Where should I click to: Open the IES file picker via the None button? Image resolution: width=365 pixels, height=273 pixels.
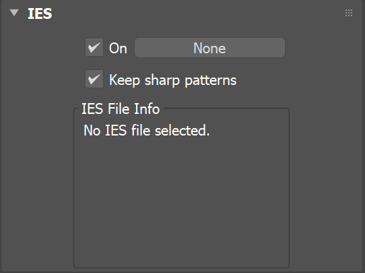click(x=209, y=48)
